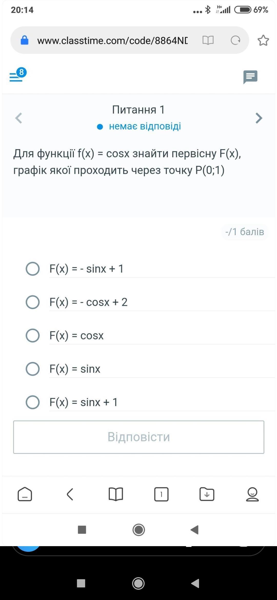This screenshot has width=277, height=600.
Task: Open the profile account icon
Action: point(252,494)
